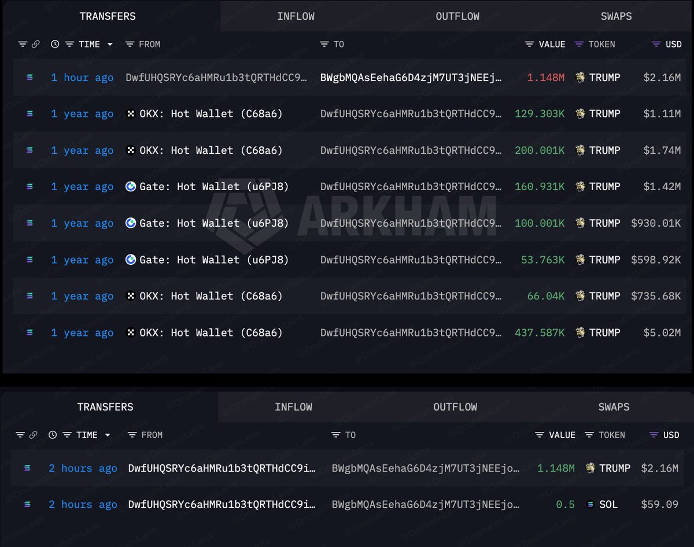
Task: Click TRUMP token icon on the $930.01K row
Action: point(581,223)
